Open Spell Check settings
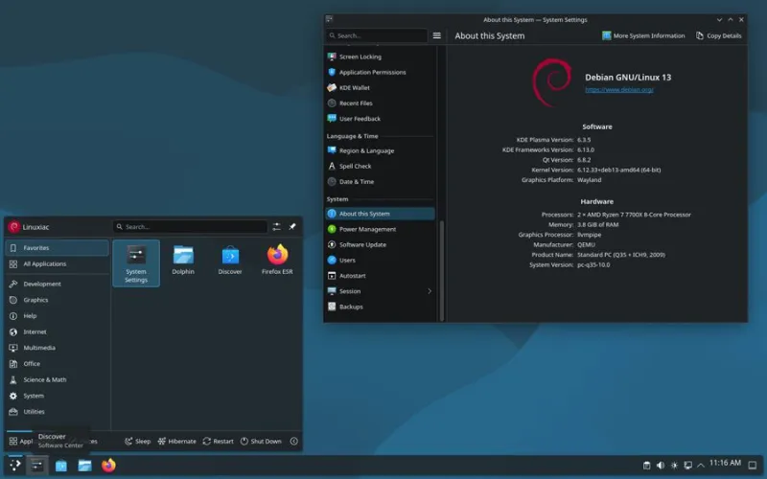 coord(380,166)
